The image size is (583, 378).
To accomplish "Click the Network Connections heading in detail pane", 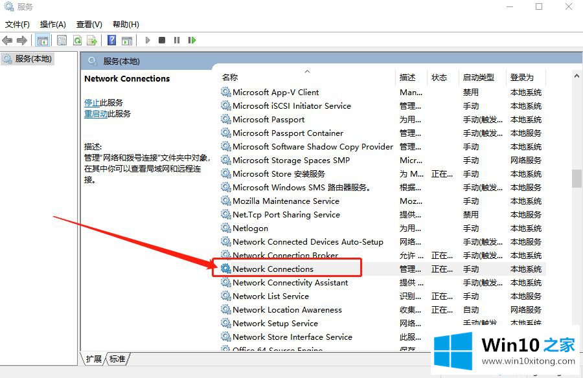I will (127, 78).
